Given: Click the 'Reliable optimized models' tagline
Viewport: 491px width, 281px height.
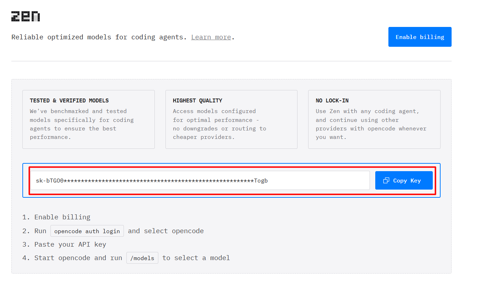Looking at the screenshot, I should point(99,37).
